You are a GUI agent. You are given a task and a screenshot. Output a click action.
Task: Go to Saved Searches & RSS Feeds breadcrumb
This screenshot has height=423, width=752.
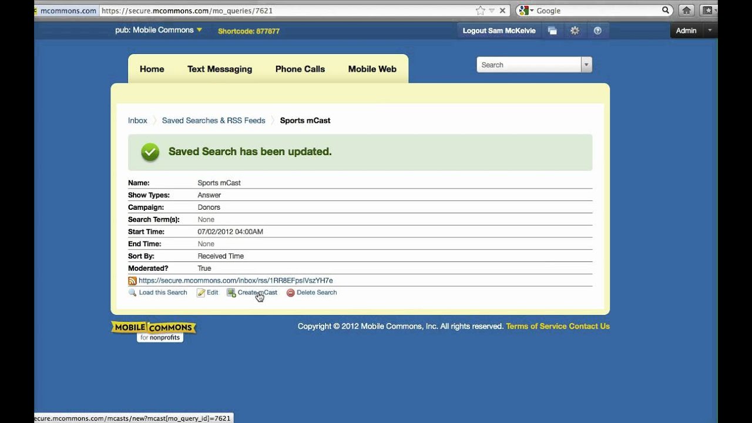[x=214, y=120]
